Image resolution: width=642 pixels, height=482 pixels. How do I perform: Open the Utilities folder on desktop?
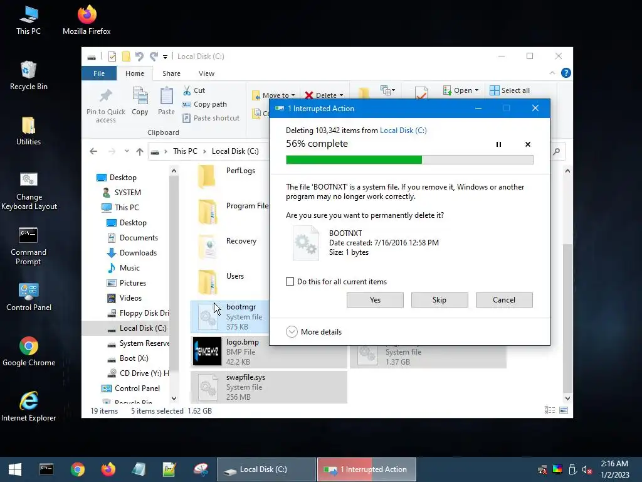(x=28, y=131)
